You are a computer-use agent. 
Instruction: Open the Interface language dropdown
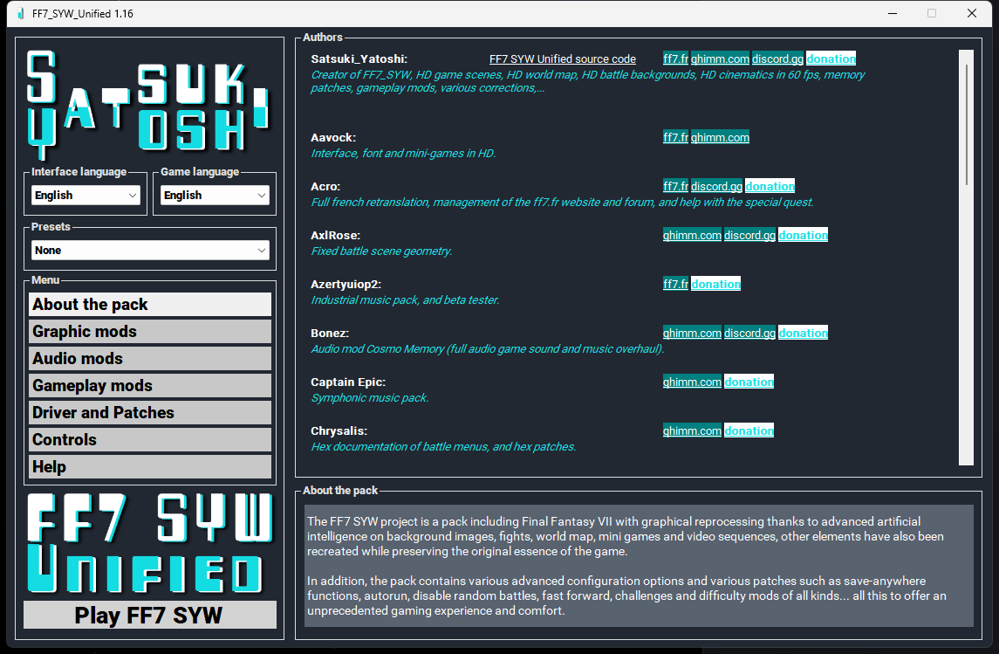tap(86, 195)
